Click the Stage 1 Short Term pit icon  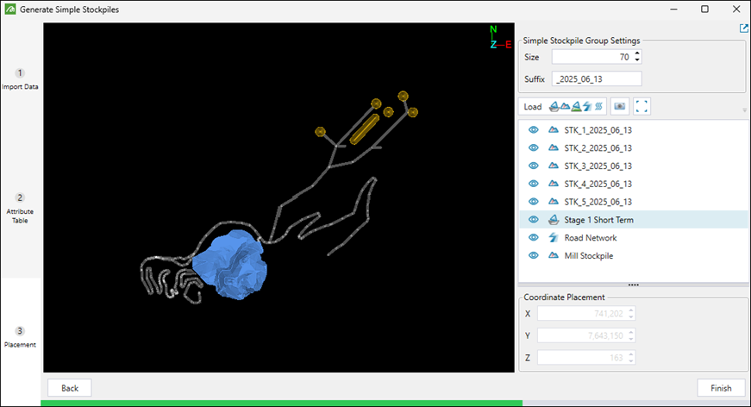(x=554, y=220)
